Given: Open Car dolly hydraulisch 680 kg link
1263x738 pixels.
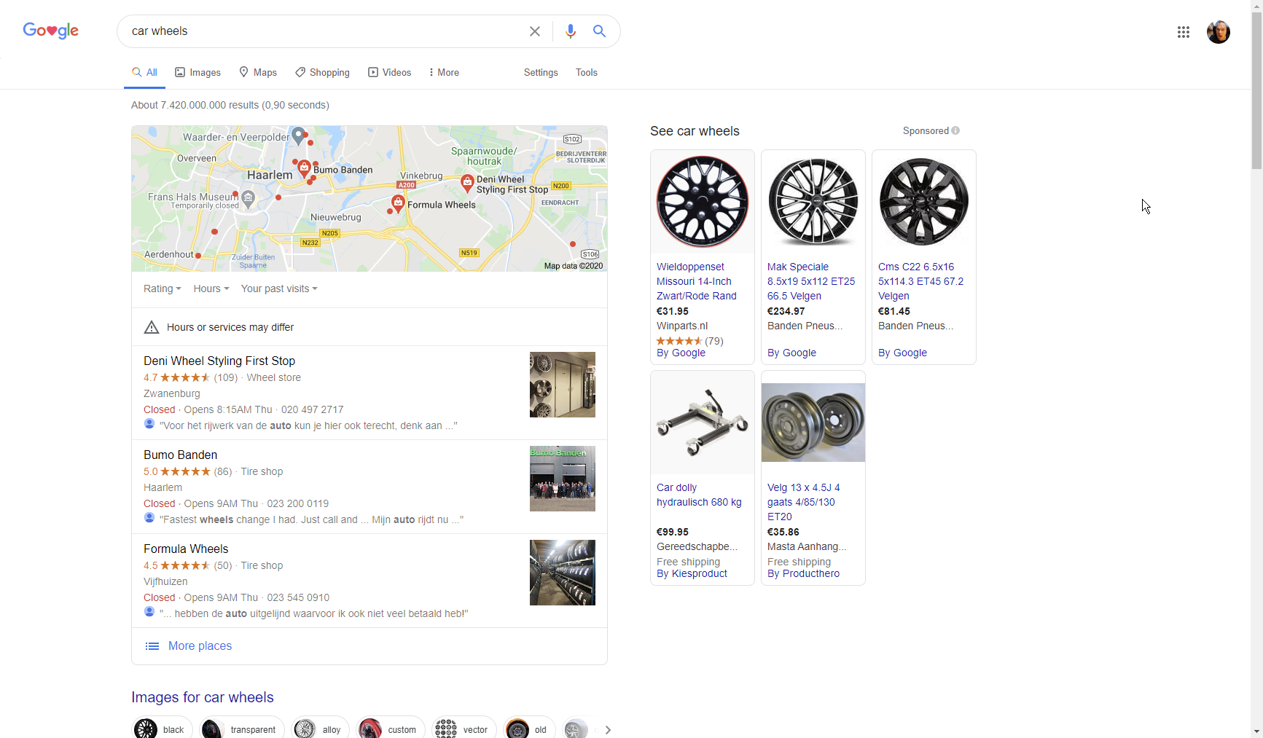Looking at the screenshot, I should click(699, 495).
